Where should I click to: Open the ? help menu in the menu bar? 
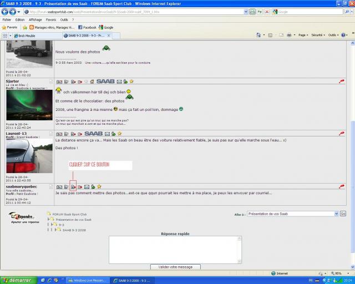click(x=73, y=20)
